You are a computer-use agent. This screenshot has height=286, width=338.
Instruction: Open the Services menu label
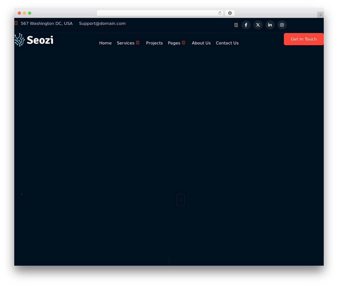click(x=126, y=43)
